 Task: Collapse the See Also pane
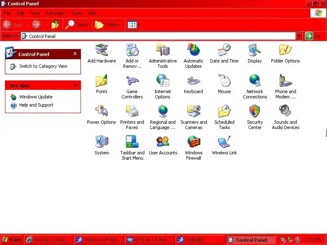click(75, 85)
